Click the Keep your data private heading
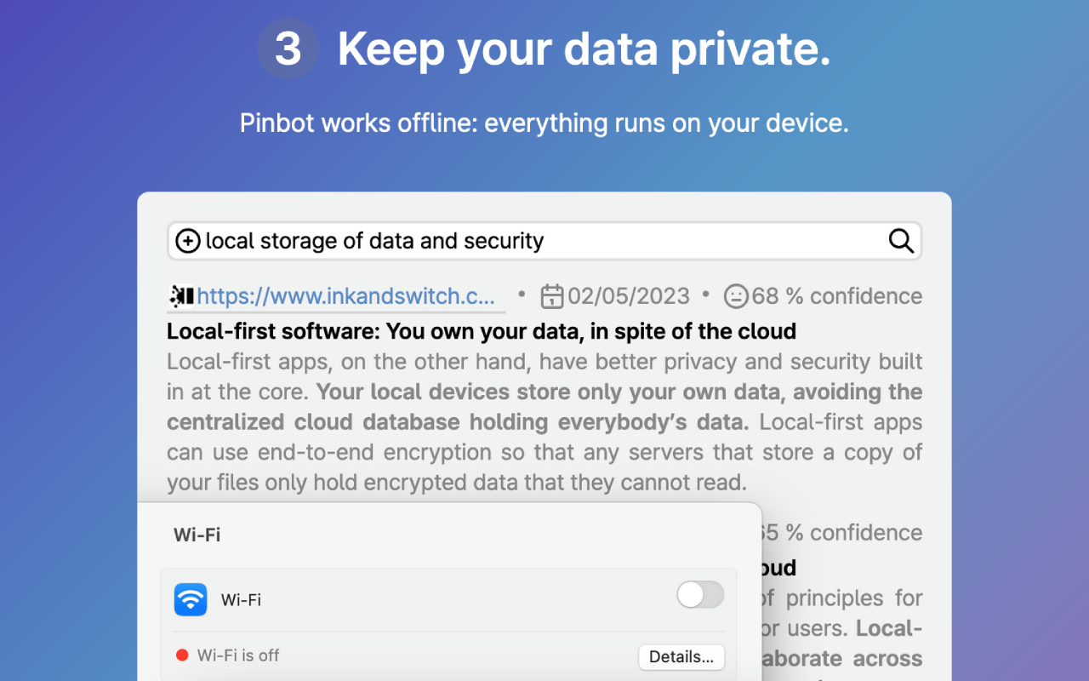 pos(584,49)
